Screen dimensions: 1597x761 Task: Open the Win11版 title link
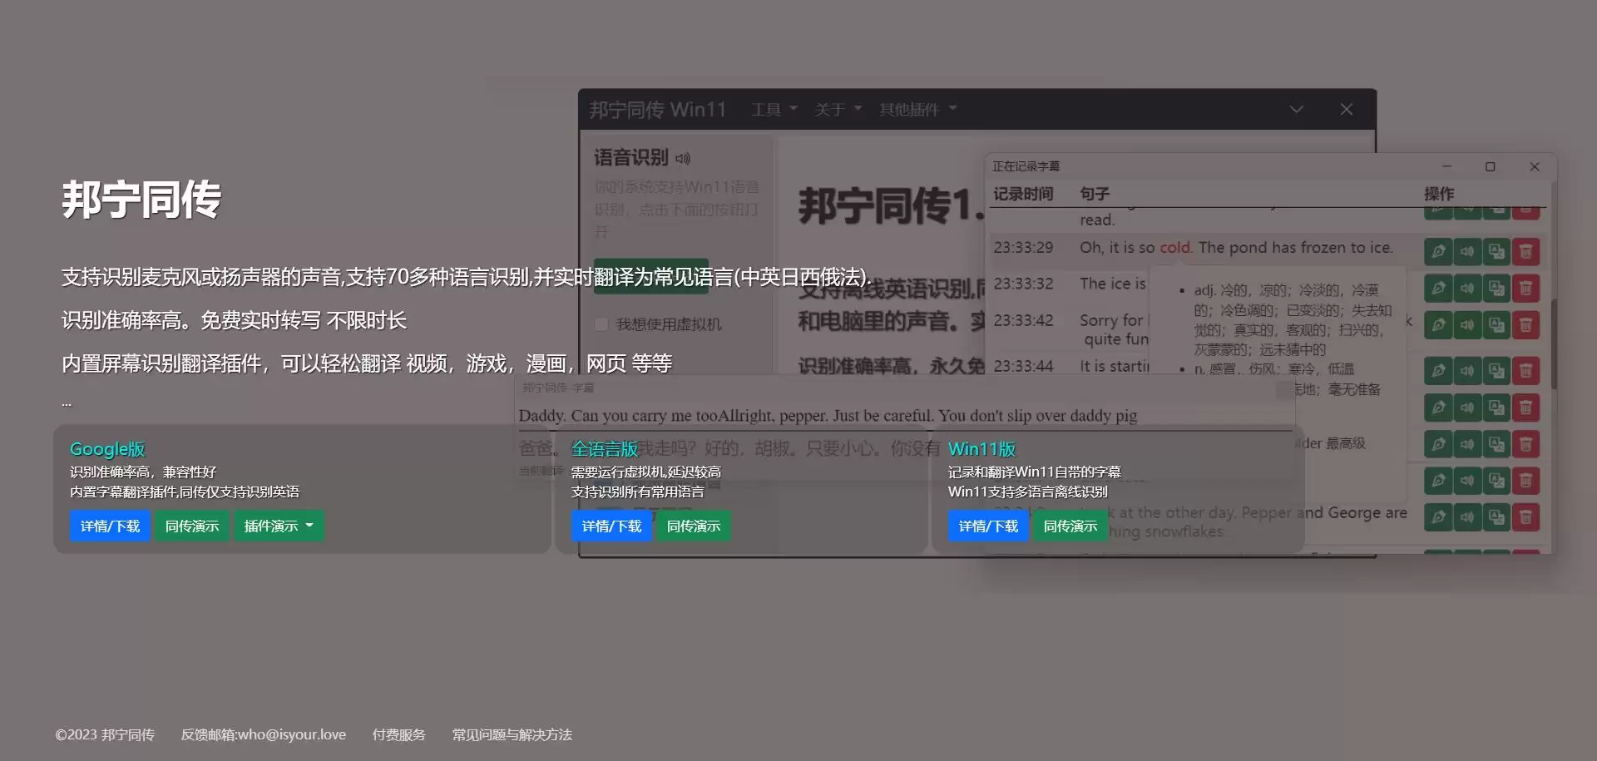[982, 449]
